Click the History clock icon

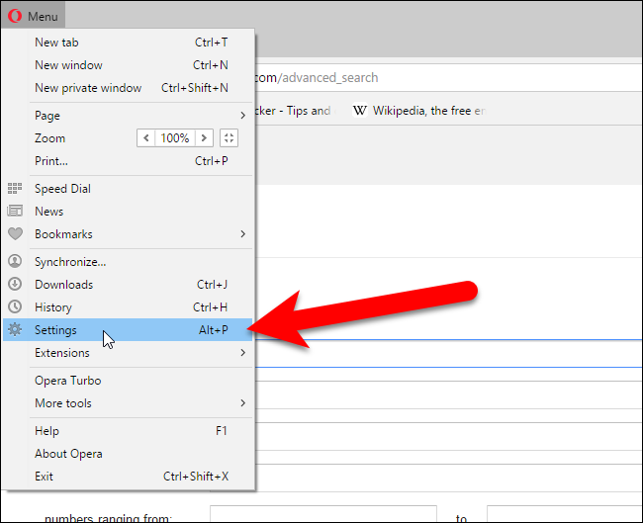(15, 307)
